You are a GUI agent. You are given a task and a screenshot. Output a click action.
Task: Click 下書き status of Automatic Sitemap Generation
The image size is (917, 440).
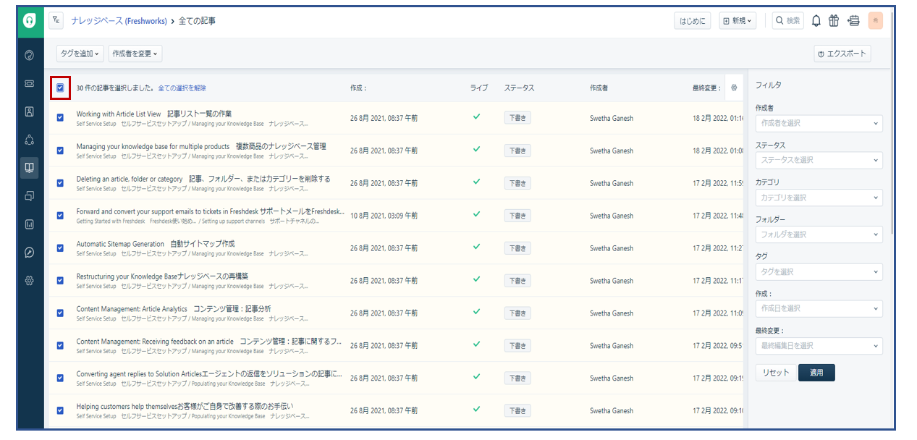coord(517,247)
